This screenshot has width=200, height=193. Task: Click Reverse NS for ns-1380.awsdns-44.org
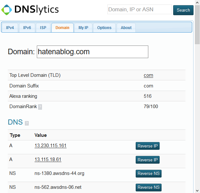(x=149, y=174)
